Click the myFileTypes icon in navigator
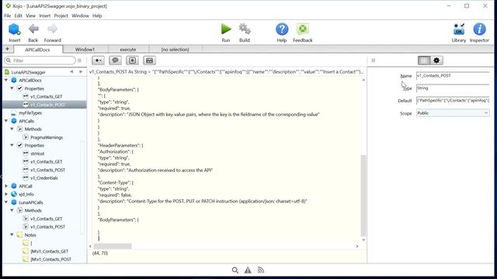This screenshot has width=497, height=279. pyautogui.click(x=14, y=113)
